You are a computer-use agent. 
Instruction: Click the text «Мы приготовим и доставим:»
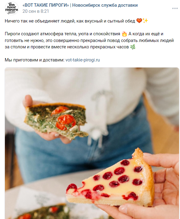click(35, 60)
